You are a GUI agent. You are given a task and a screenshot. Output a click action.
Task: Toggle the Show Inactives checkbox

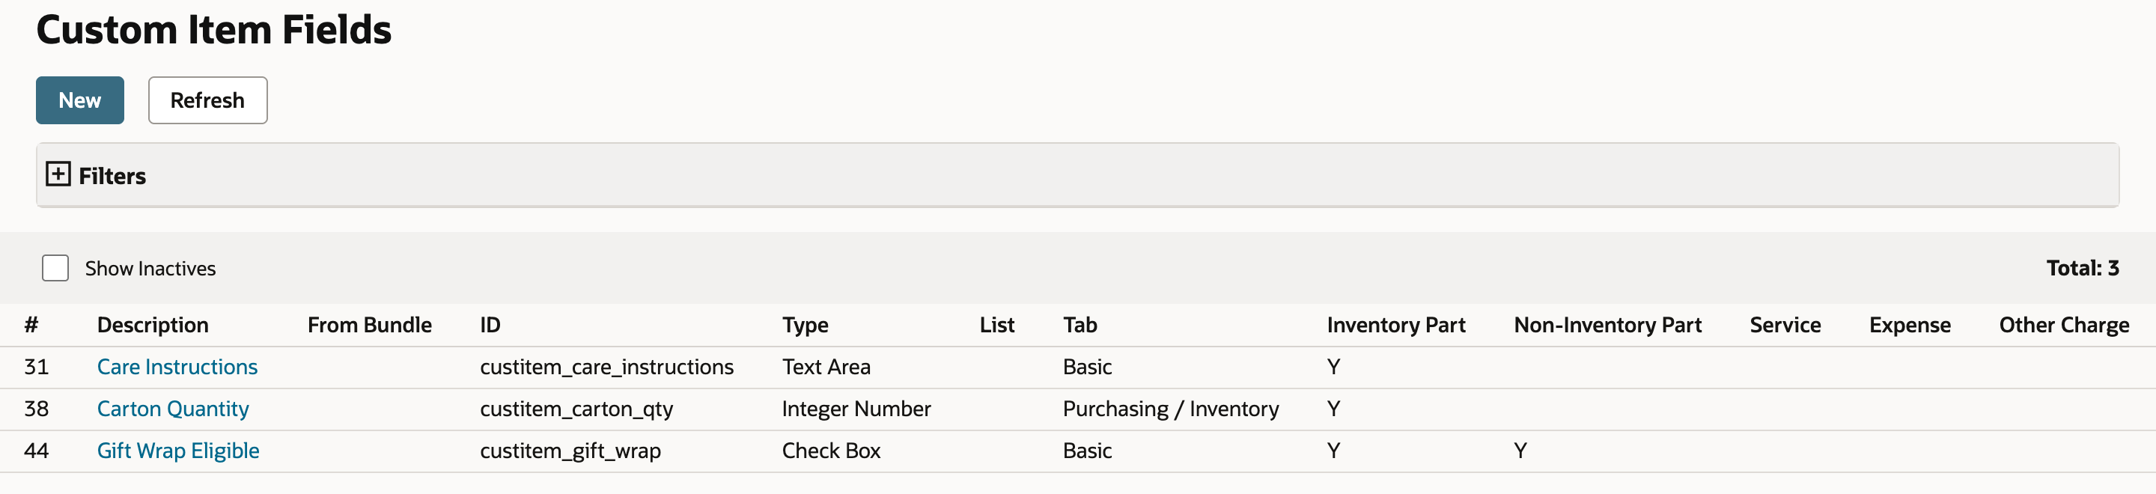55,268
